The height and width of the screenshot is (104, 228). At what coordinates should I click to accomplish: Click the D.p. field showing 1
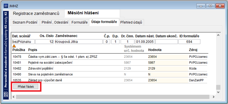coord(115,42)
